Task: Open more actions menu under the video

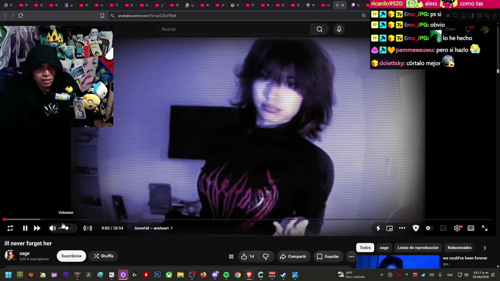Action: point(352,256)
